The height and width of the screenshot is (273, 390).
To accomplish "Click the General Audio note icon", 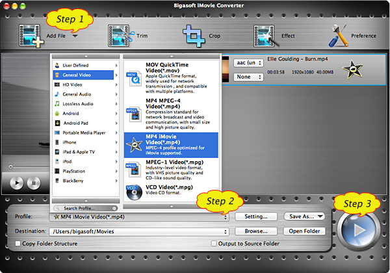I will [57, 94].
